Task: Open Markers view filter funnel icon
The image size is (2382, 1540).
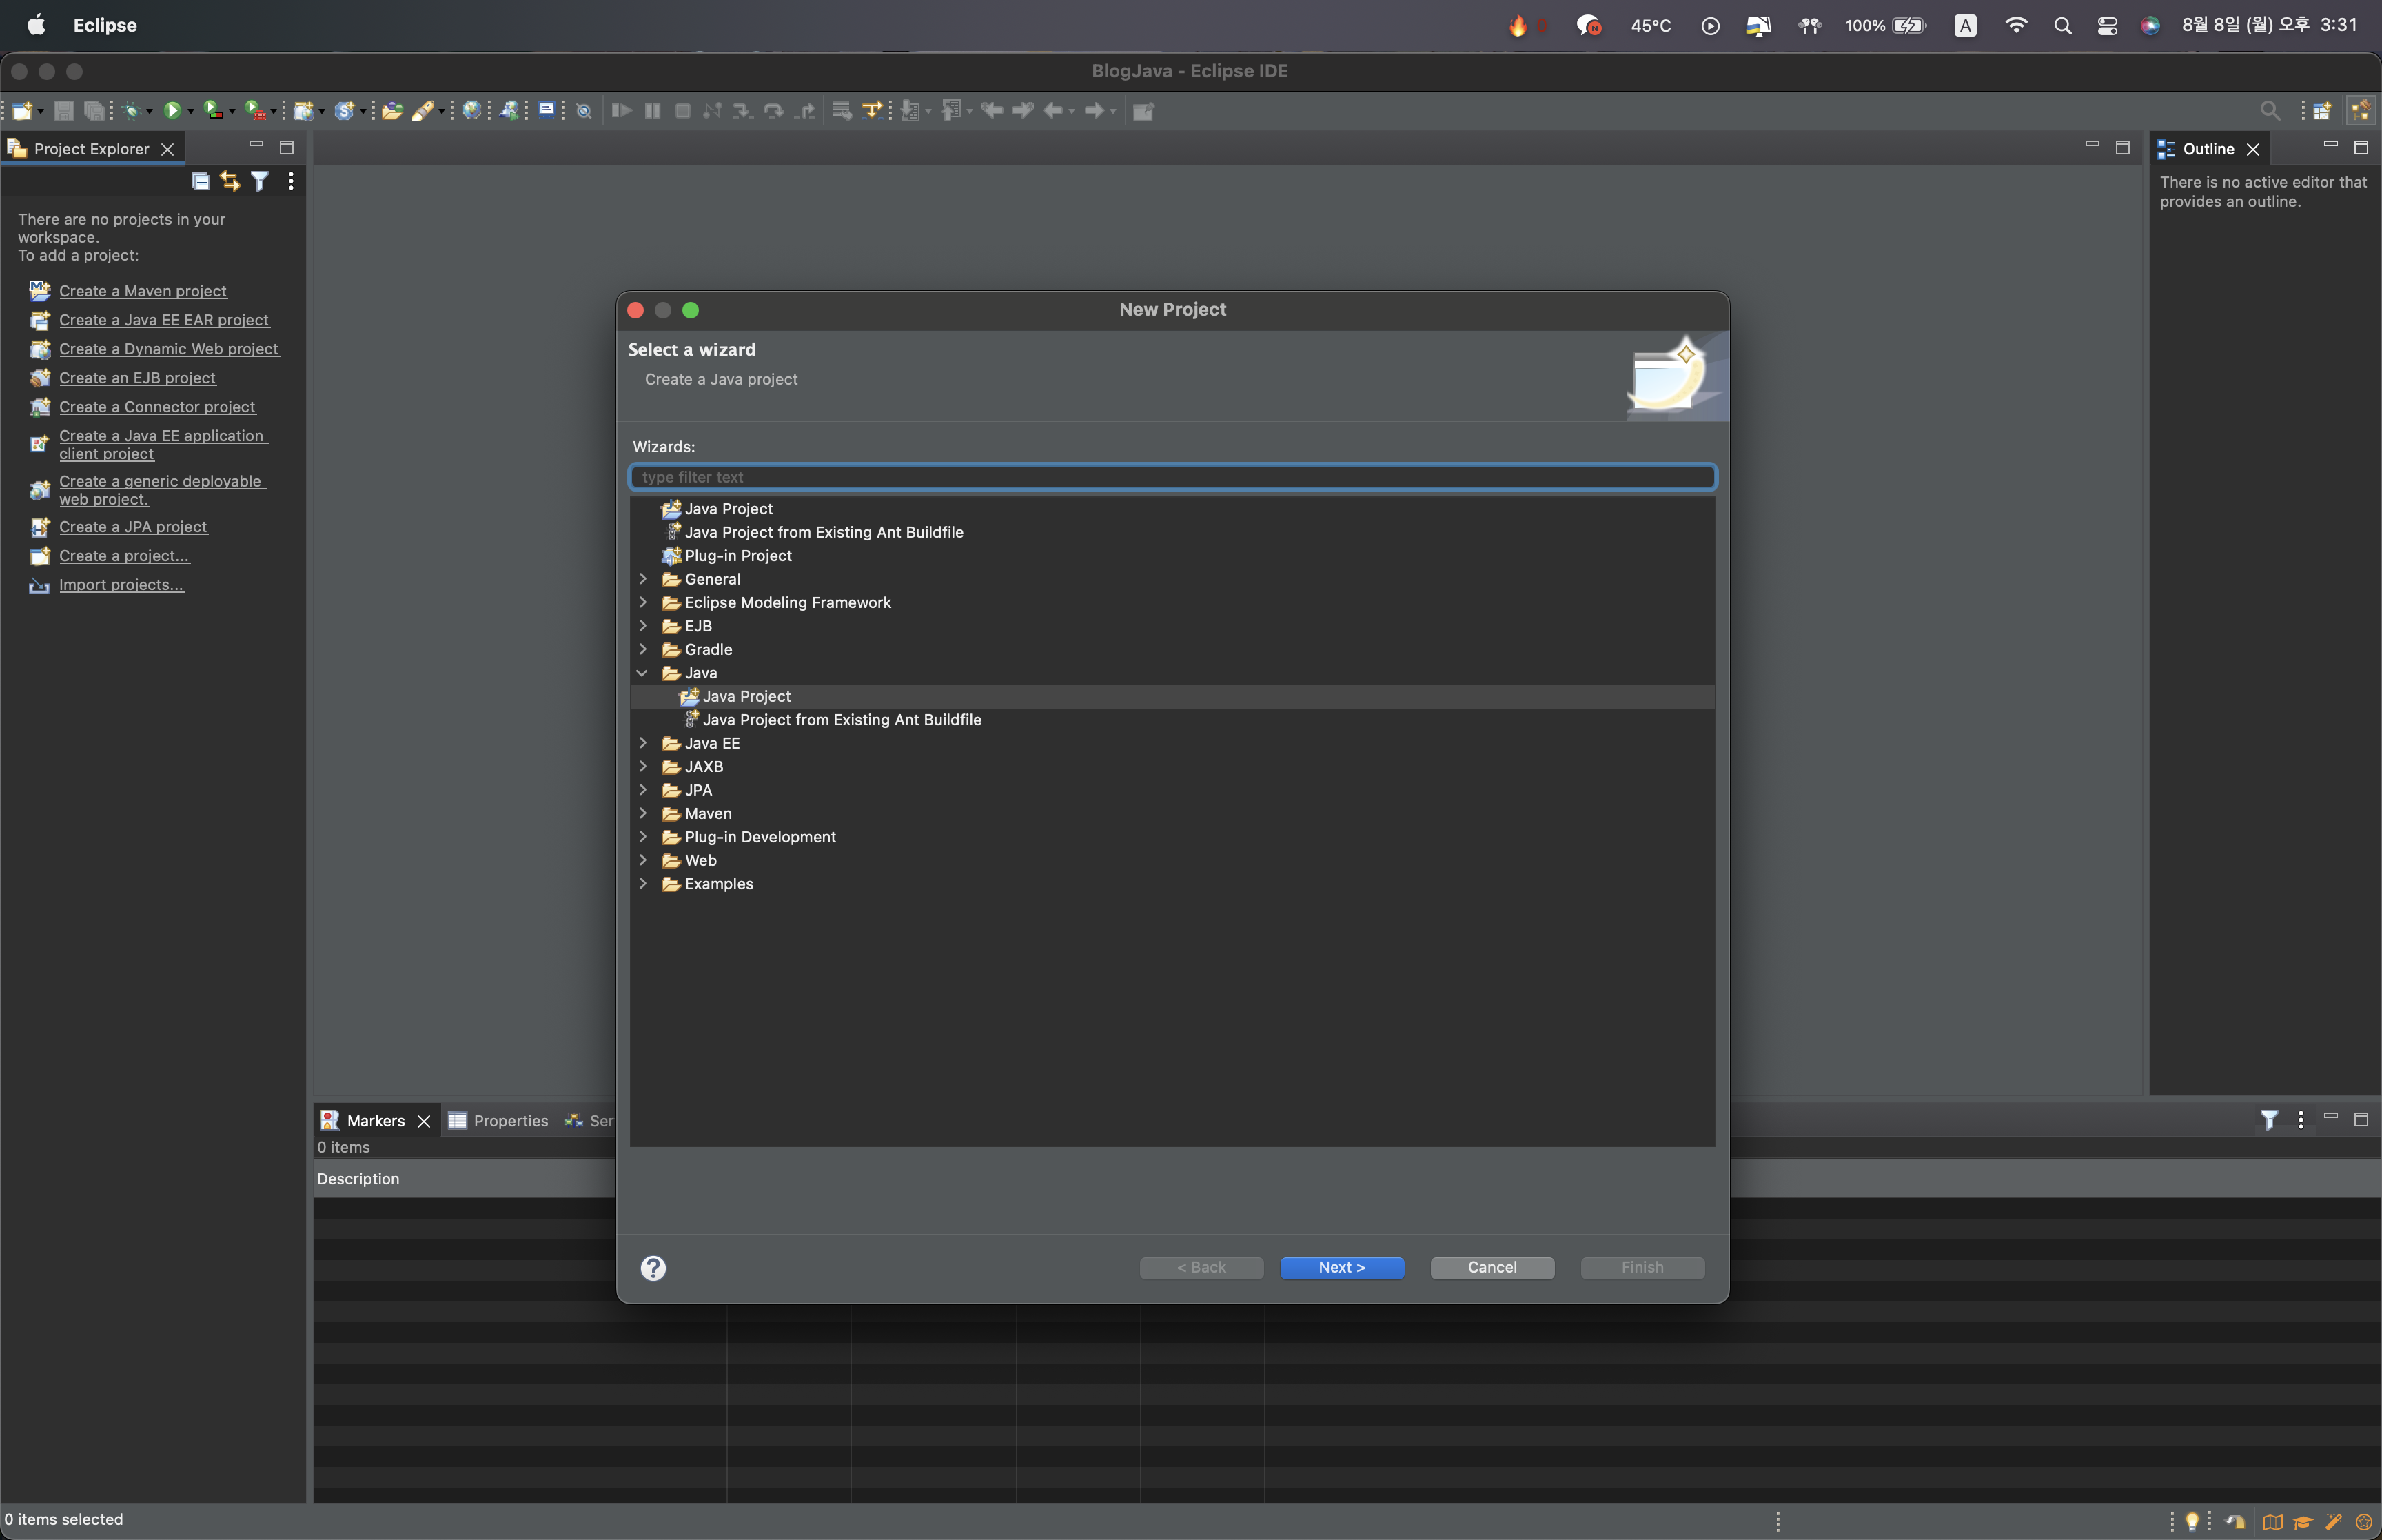Action: coord(2269,1120)
